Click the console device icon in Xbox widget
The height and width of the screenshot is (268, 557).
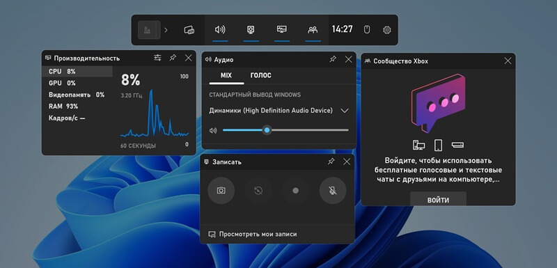click(x=457, y=145)
